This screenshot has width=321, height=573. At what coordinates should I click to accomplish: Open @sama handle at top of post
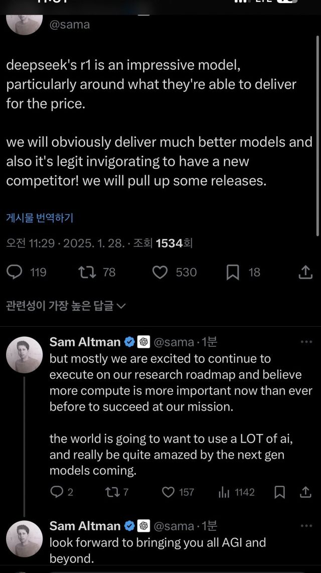(70, 24)
